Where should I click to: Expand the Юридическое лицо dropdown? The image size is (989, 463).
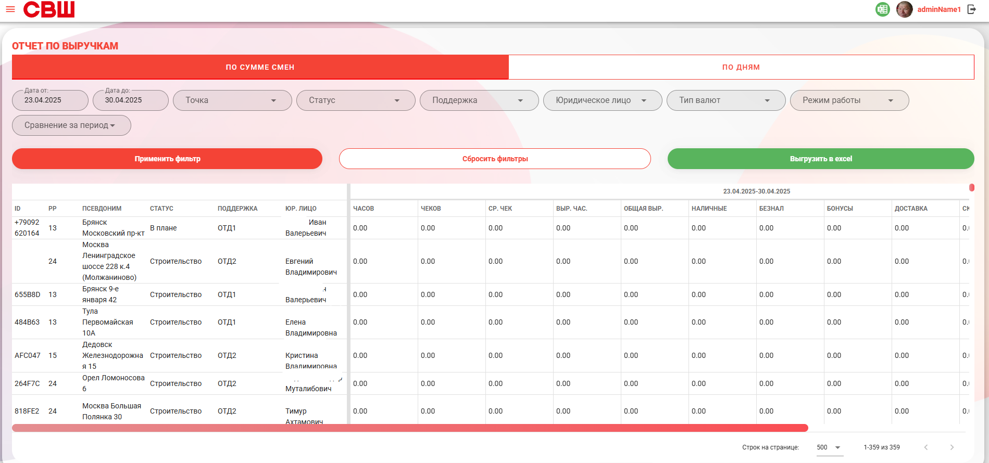(x=603, y=100)
